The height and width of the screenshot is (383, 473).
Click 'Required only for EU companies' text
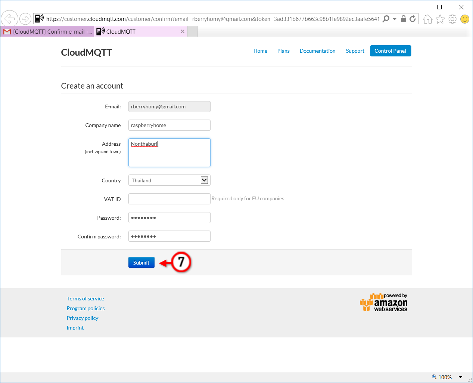click(x=248, y=198)
